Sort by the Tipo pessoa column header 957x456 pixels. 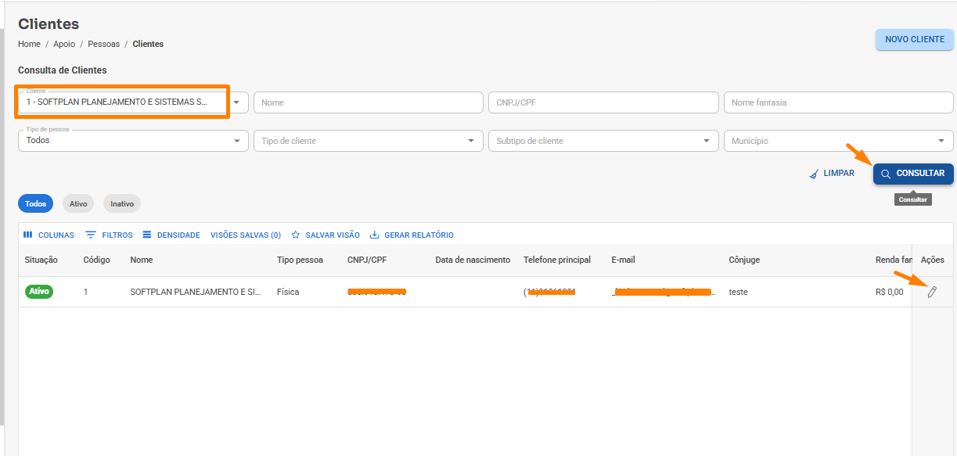click(300, 260)
